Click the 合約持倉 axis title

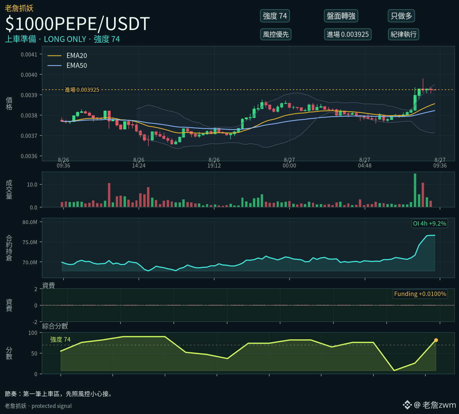(9, 248)
